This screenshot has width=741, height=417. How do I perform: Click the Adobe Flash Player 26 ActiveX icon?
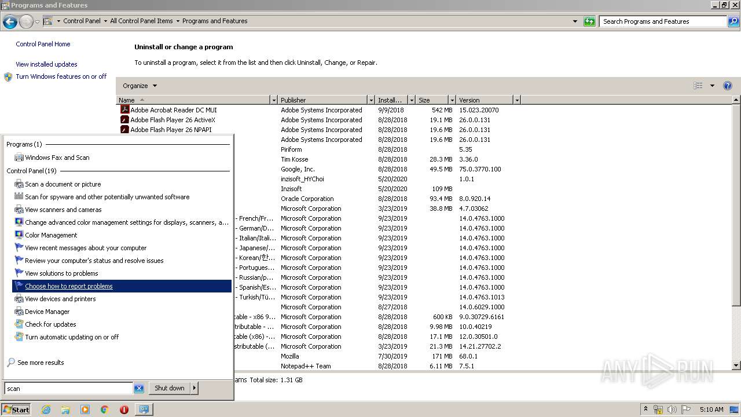(124, 119)
